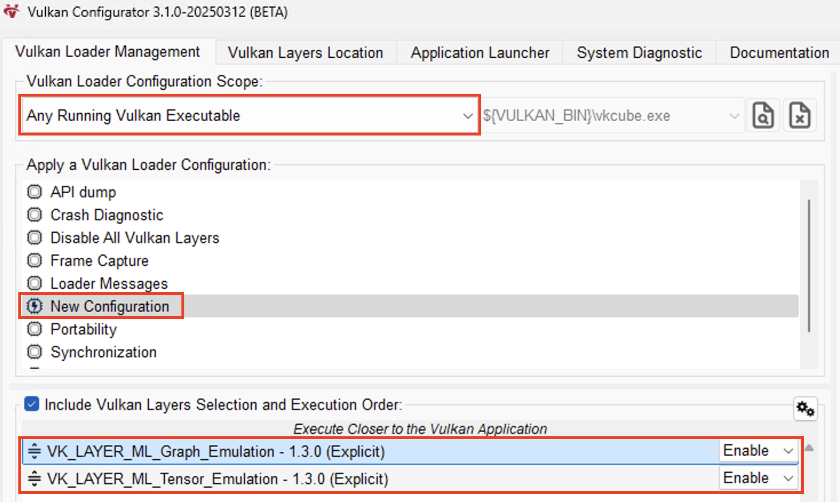Select the Crash Diagnostic configuration radio
Screen dimensions: 840x502
(x=35, y=214)
